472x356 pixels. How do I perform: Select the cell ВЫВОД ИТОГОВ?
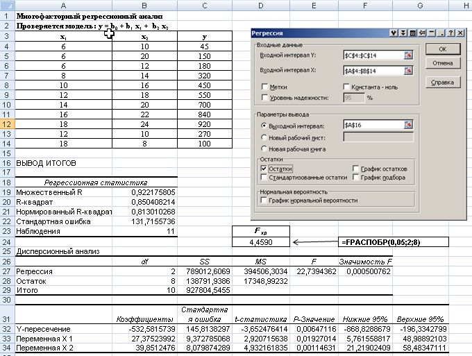coord(64,163)
